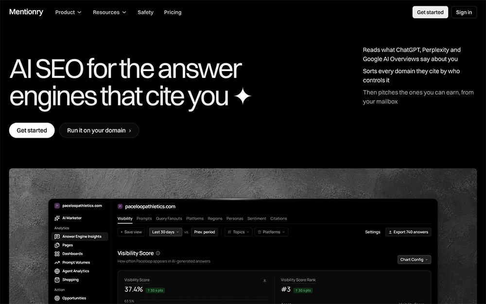
Task: Switch to the Platforms tab
Action: pyautogui.click(x=195, y=218)
